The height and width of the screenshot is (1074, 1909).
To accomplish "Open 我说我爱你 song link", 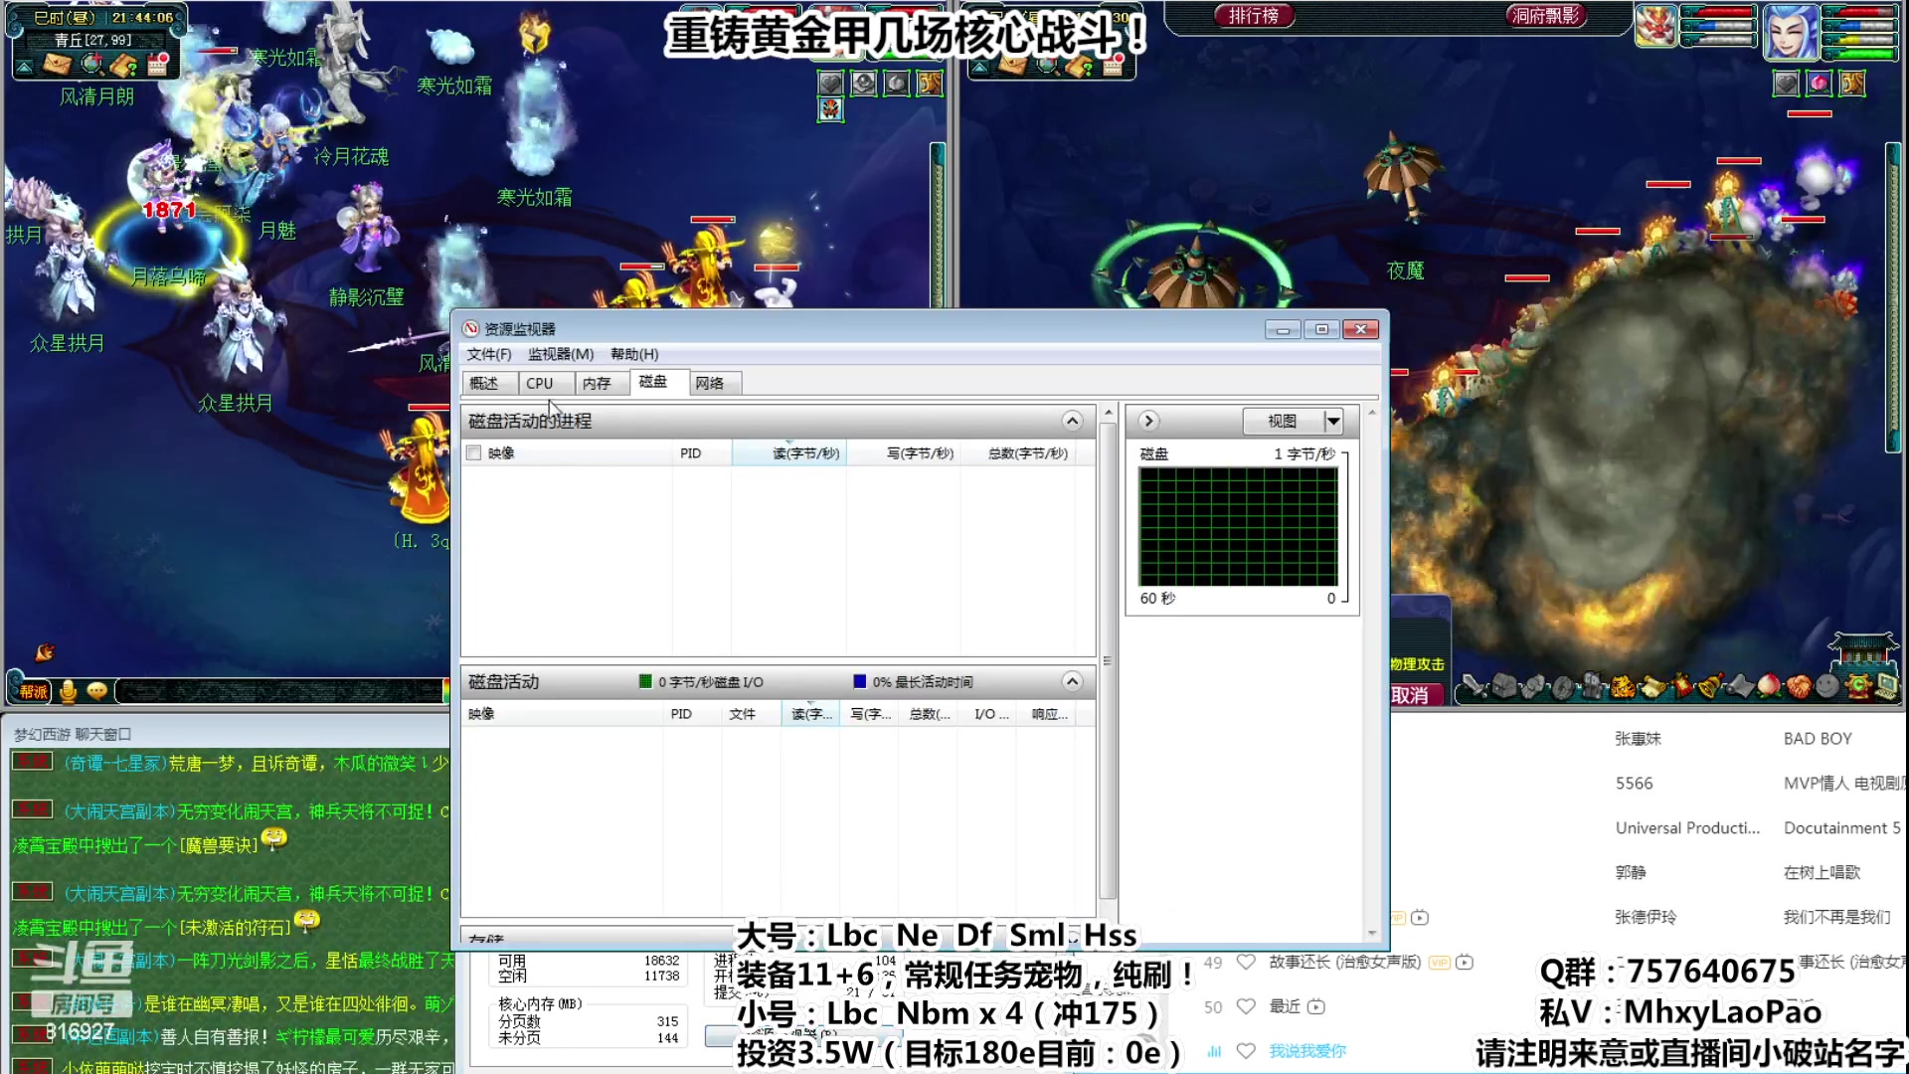I will 1307,1051.
